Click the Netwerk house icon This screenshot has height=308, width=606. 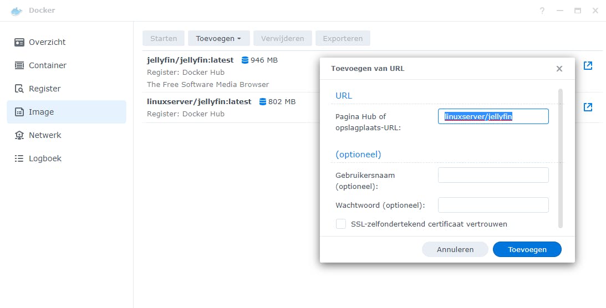pyautogui.click(x=19, y=135)
